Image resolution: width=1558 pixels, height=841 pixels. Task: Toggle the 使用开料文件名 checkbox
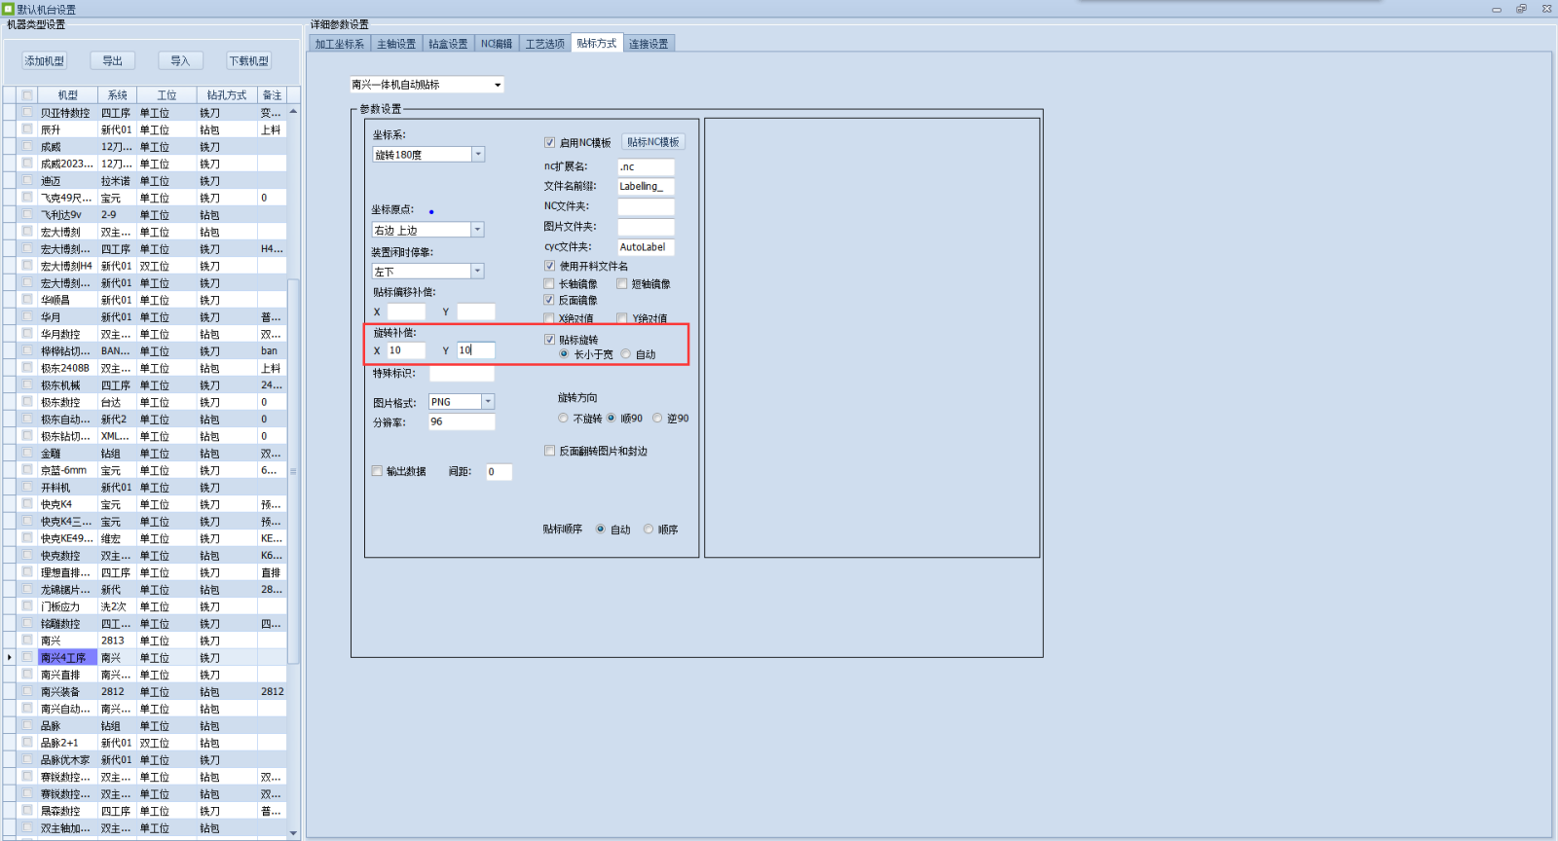tap(549, 266)
